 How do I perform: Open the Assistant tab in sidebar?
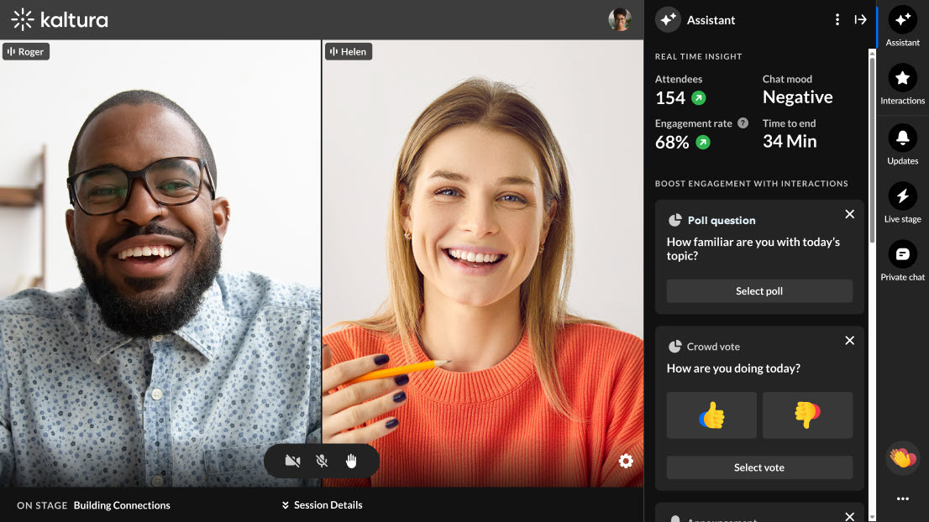click(x=902, y=27)
